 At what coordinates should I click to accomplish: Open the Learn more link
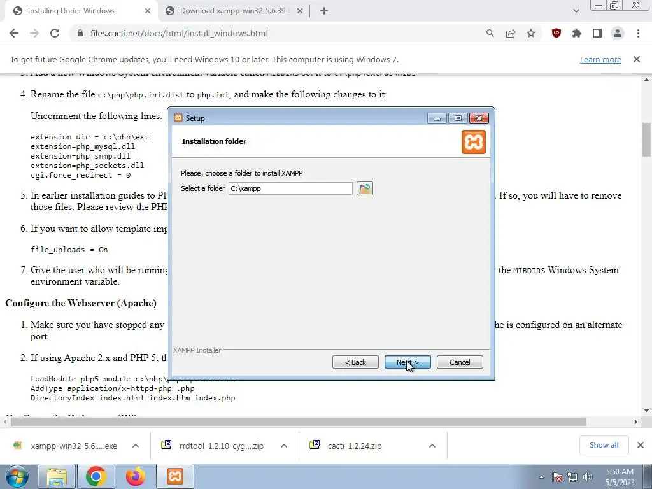pos(600,59)
